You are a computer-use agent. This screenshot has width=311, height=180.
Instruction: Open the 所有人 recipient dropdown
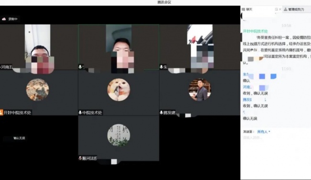tap(264, 132)
